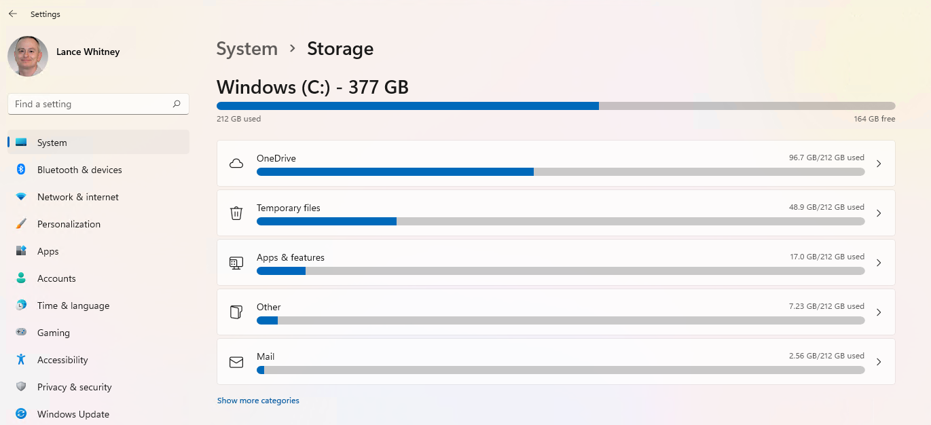This screenshot has width=931, height=425.
Task: Click the Temporary files trash icon
Action: click(x=236, y=213)
